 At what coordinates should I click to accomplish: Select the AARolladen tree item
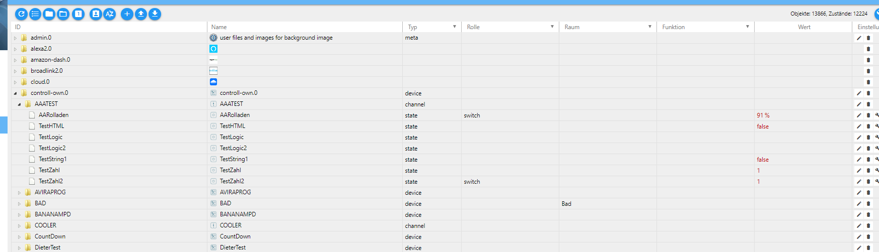click(x=53, y=115)
